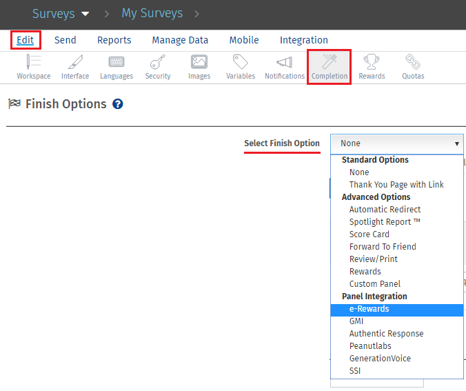Collapse the Select Finish Option dropdown

tap(396, 143)
